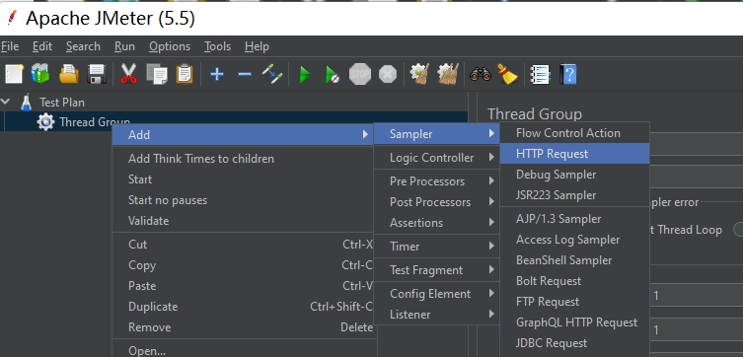The image size is (743, 357).
Task: Click the blue plus Expand All icon
Action: click(216, 74)
